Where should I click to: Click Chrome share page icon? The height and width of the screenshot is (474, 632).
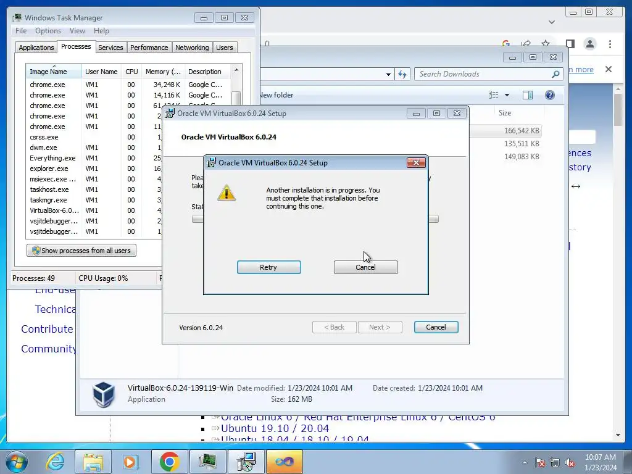point(526,44)
